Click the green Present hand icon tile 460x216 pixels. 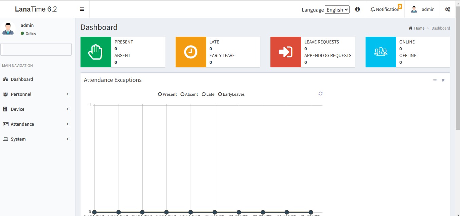click(x=96, y=52)
